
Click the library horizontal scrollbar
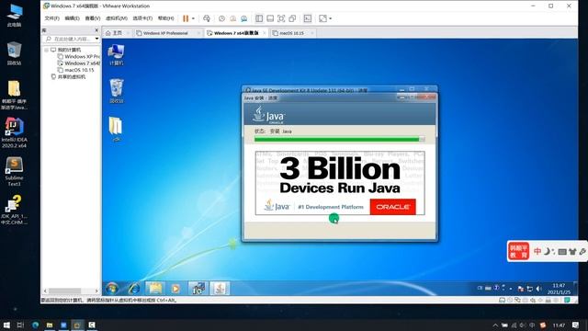coord(65,291)
